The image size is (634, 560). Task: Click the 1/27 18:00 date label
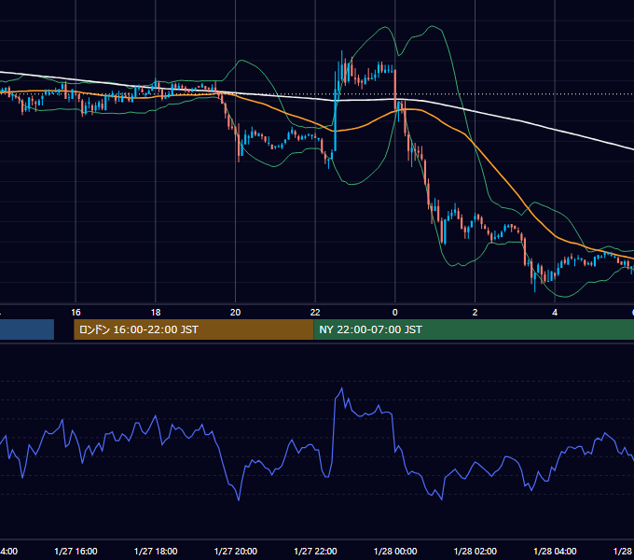click(156, 551)
